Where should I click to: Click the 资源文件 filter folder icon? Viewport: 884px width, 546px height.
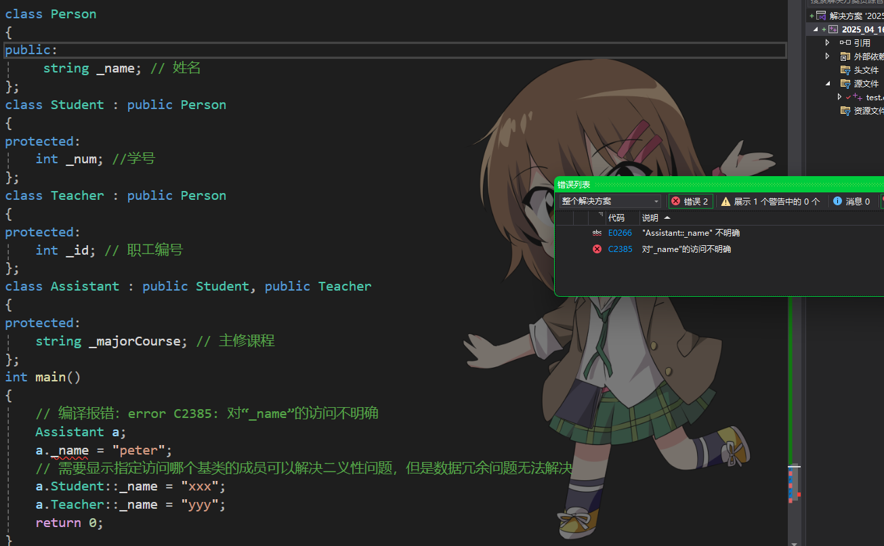(845, 110)
